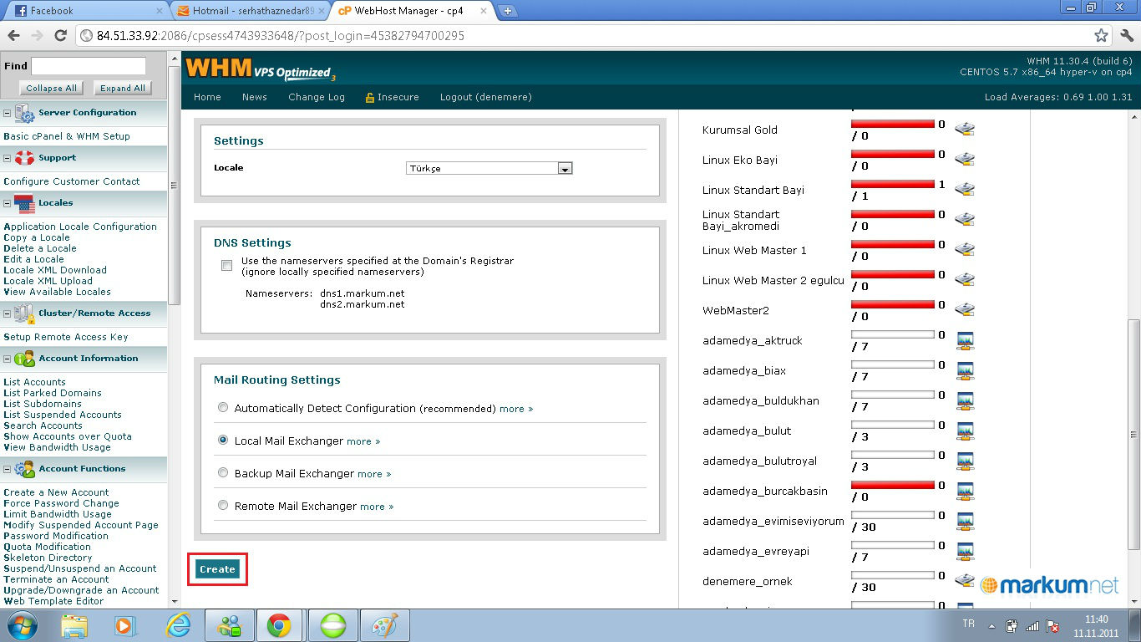Screen dimensions: 1141x642
Task: Click the Insecure menu item
Action: pyautogui.click(x=393, y=97)
